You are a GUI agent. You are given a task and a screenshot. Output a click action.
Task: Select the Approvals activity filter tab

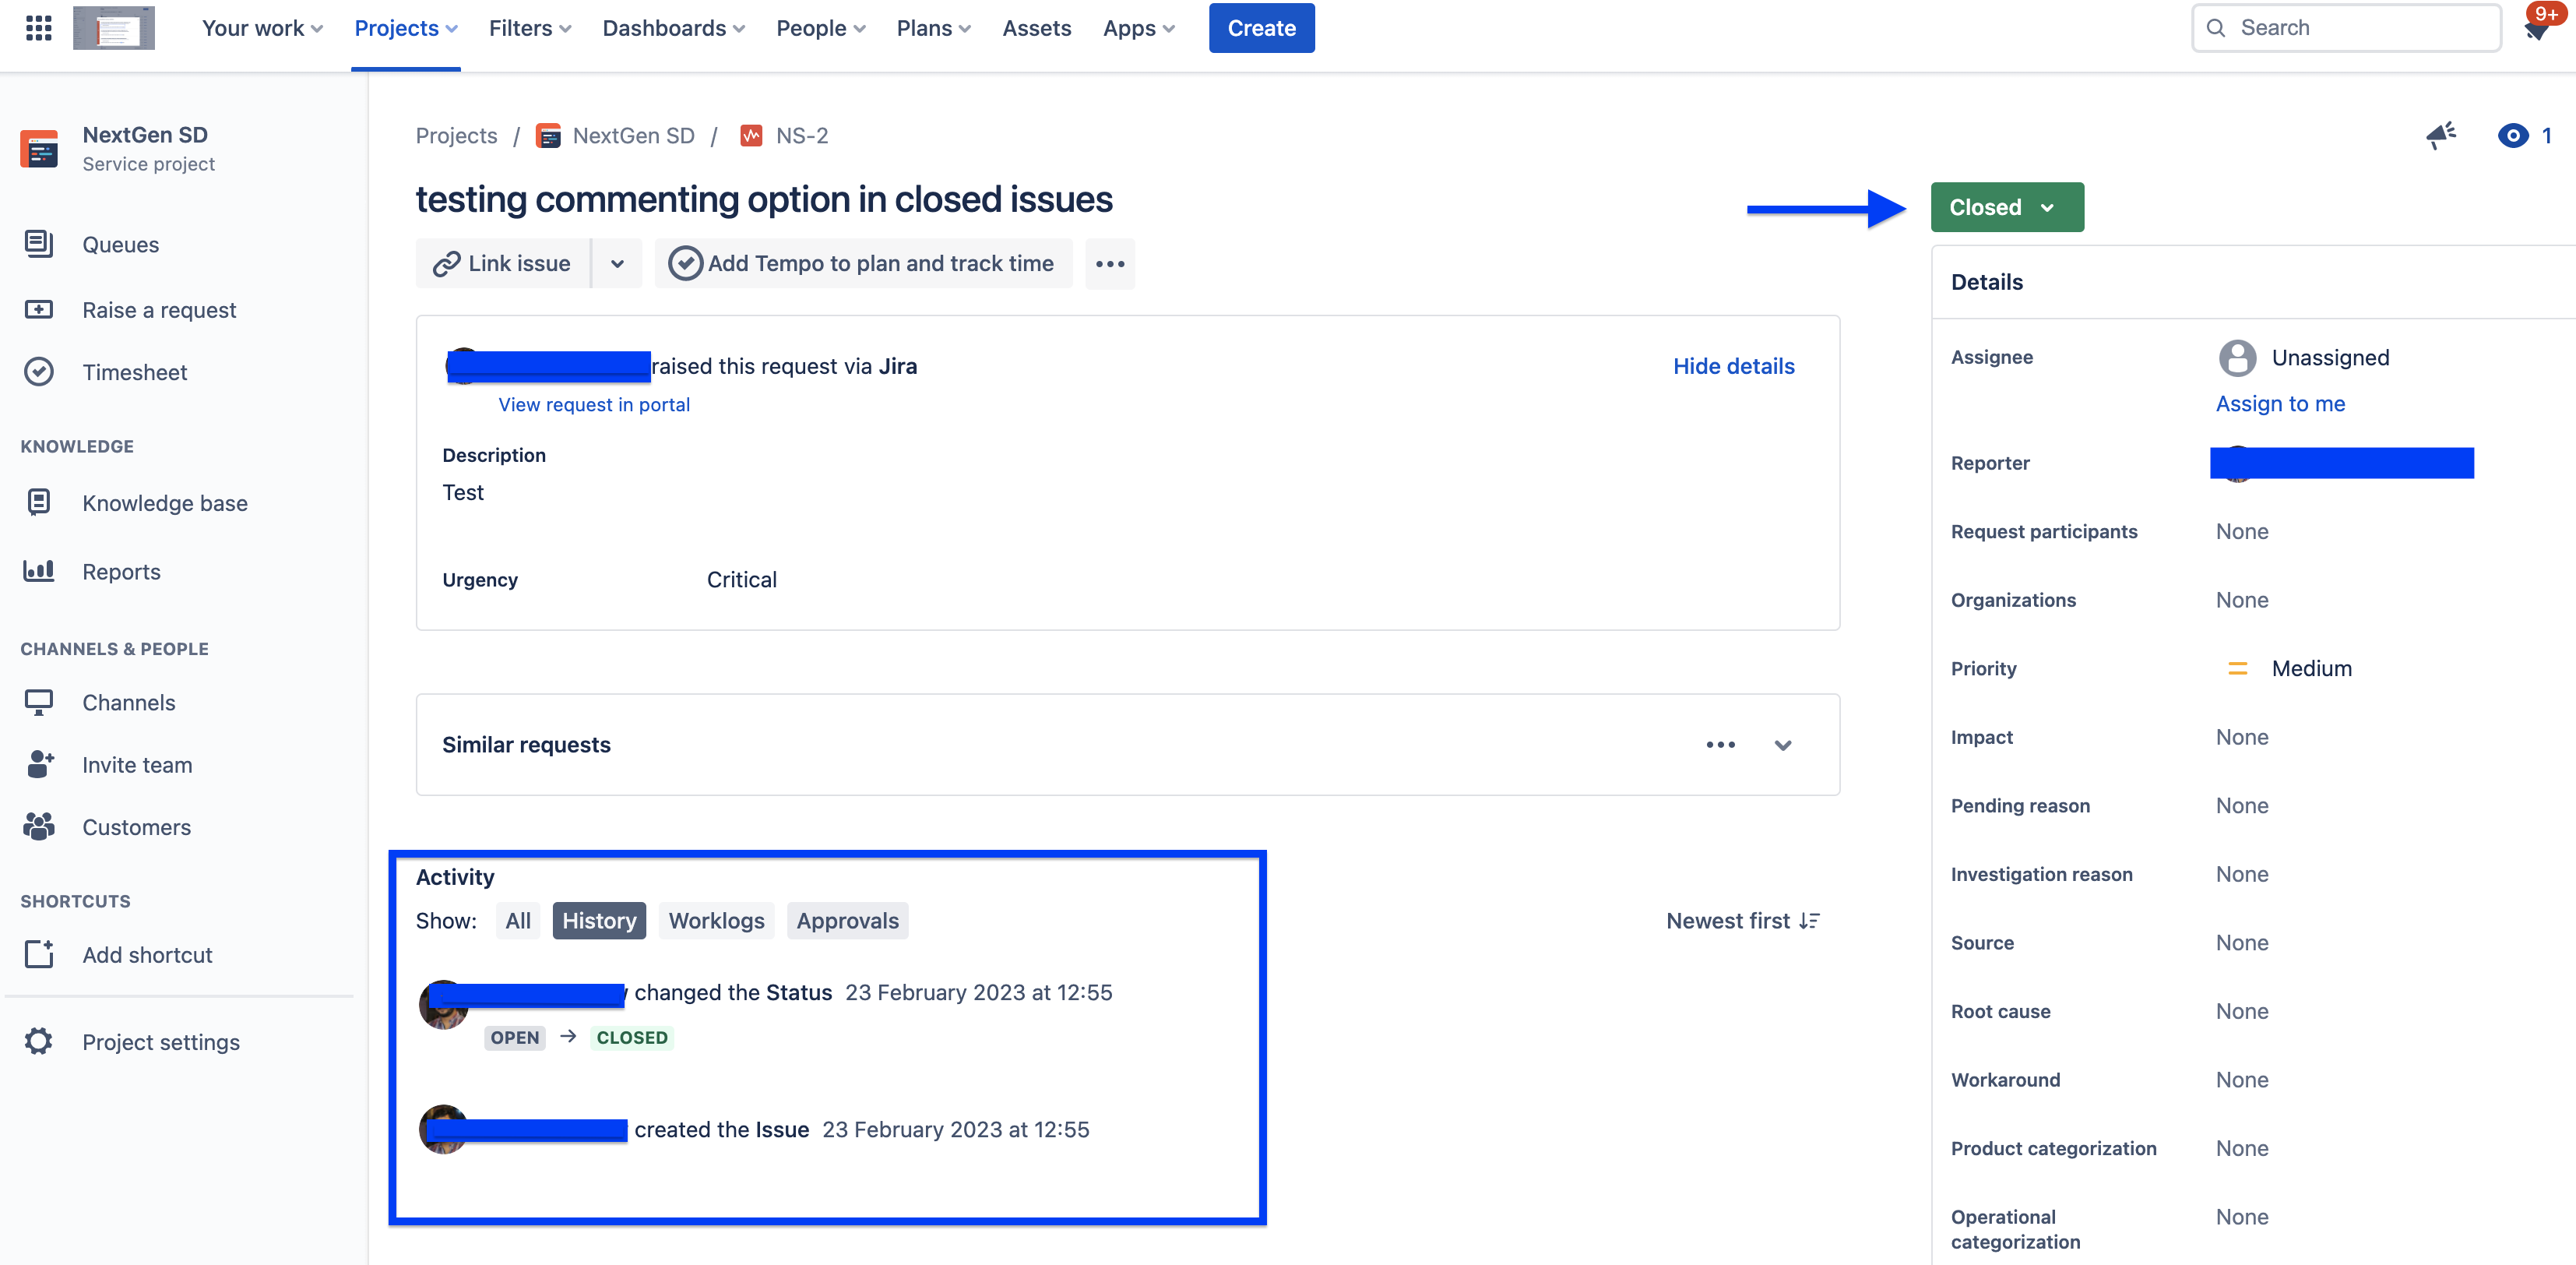point(848,920)
